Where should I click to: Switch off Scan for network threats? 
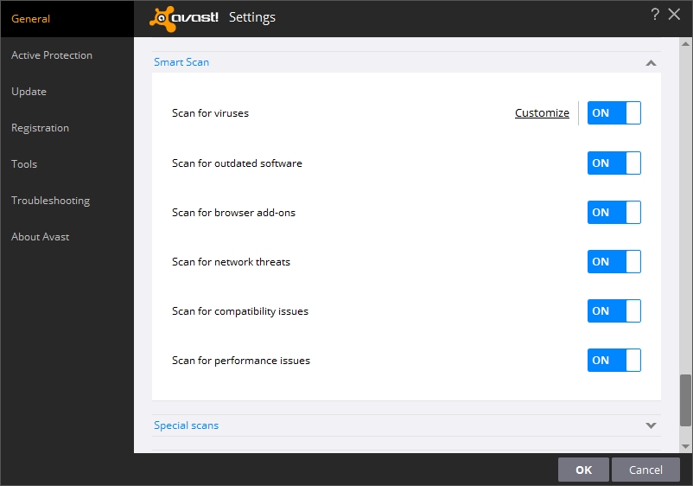(614, 261)
